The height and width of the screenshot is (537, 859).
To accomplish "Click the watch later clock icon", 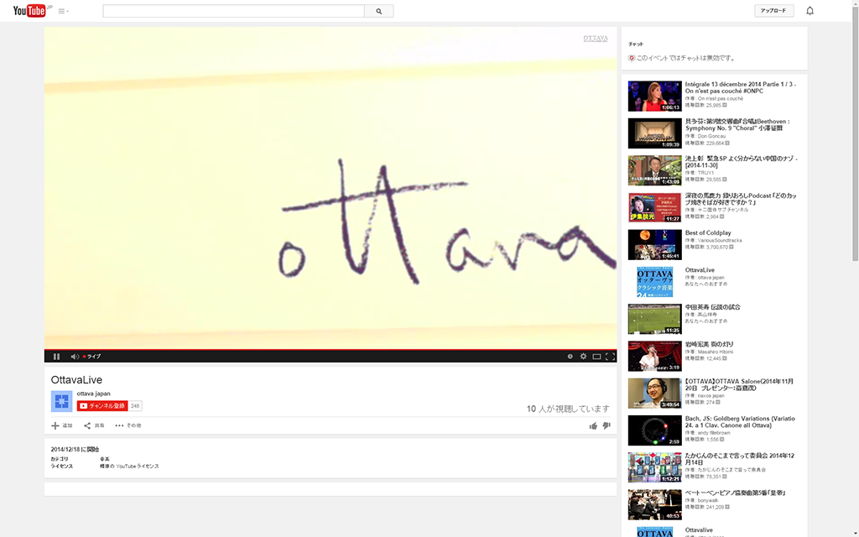I will pyautogui.click(x=570, y=357).
